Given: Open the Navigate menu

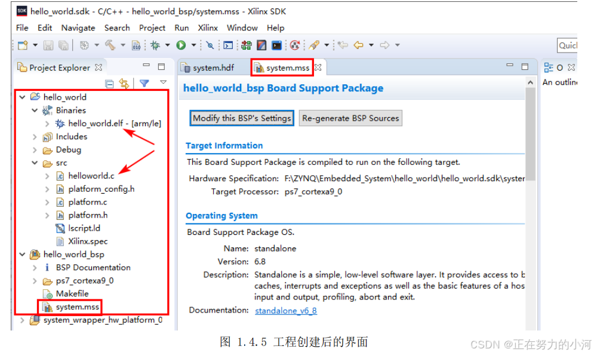Looking at the screenshot, I should tap(78, 27).
